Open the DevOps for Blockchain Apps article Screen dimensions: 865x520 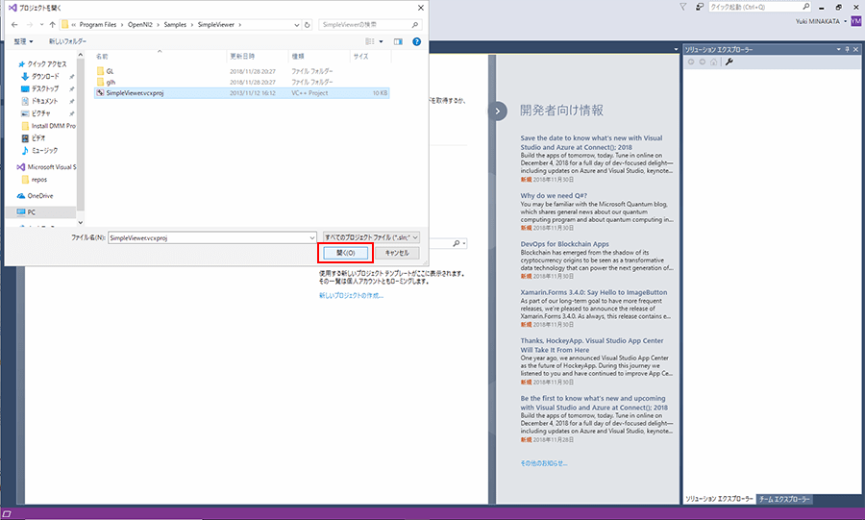click(564, 244)
